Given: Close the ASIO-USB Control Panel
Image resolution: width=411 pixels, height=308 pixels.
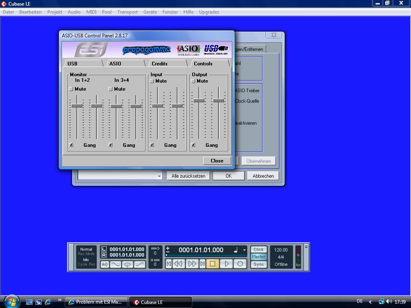Looking at the screenshot, I should click(x=217, y=160).
